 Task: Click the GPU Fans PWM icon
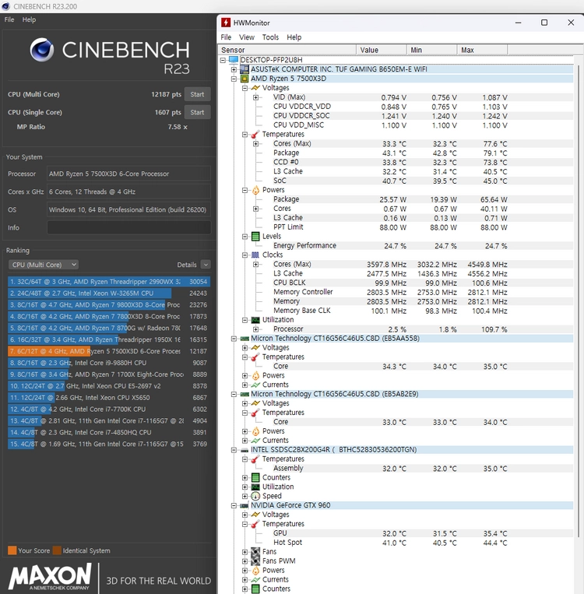point(255,561)
